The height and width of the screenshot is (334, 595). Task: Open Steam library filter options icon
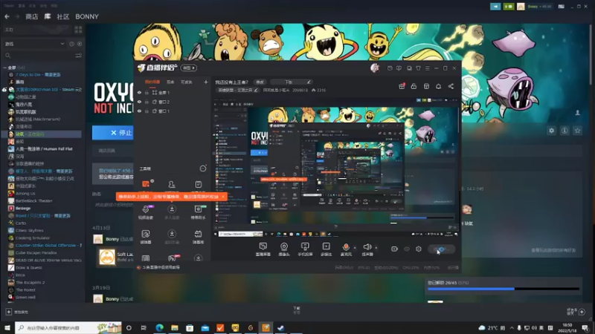point(79,56)
